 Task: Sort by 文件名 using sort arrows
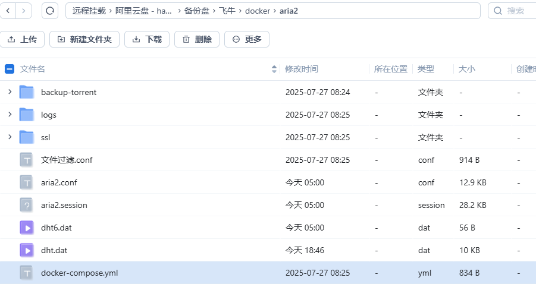click(274, 69)
